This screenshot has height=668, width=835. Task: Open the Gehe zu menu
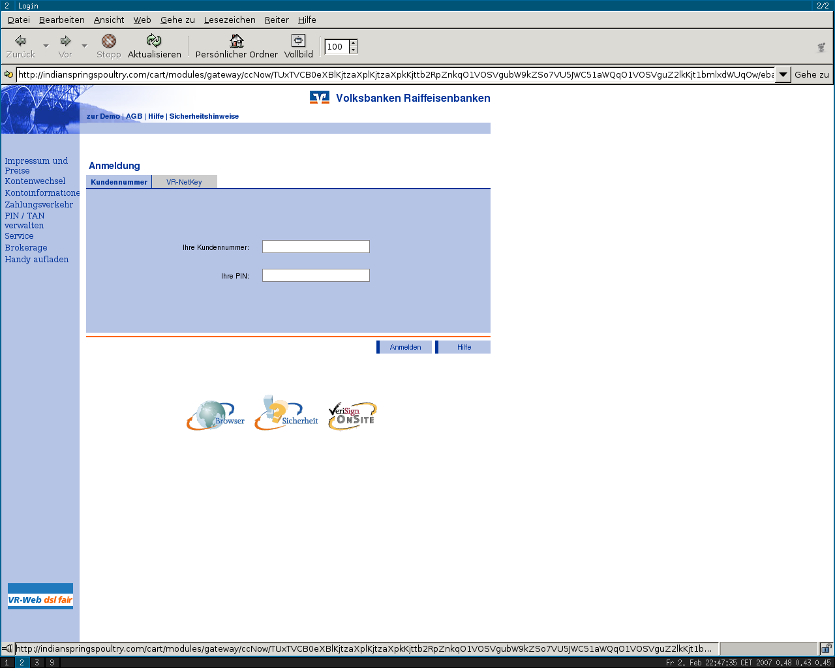pos(177,20)
